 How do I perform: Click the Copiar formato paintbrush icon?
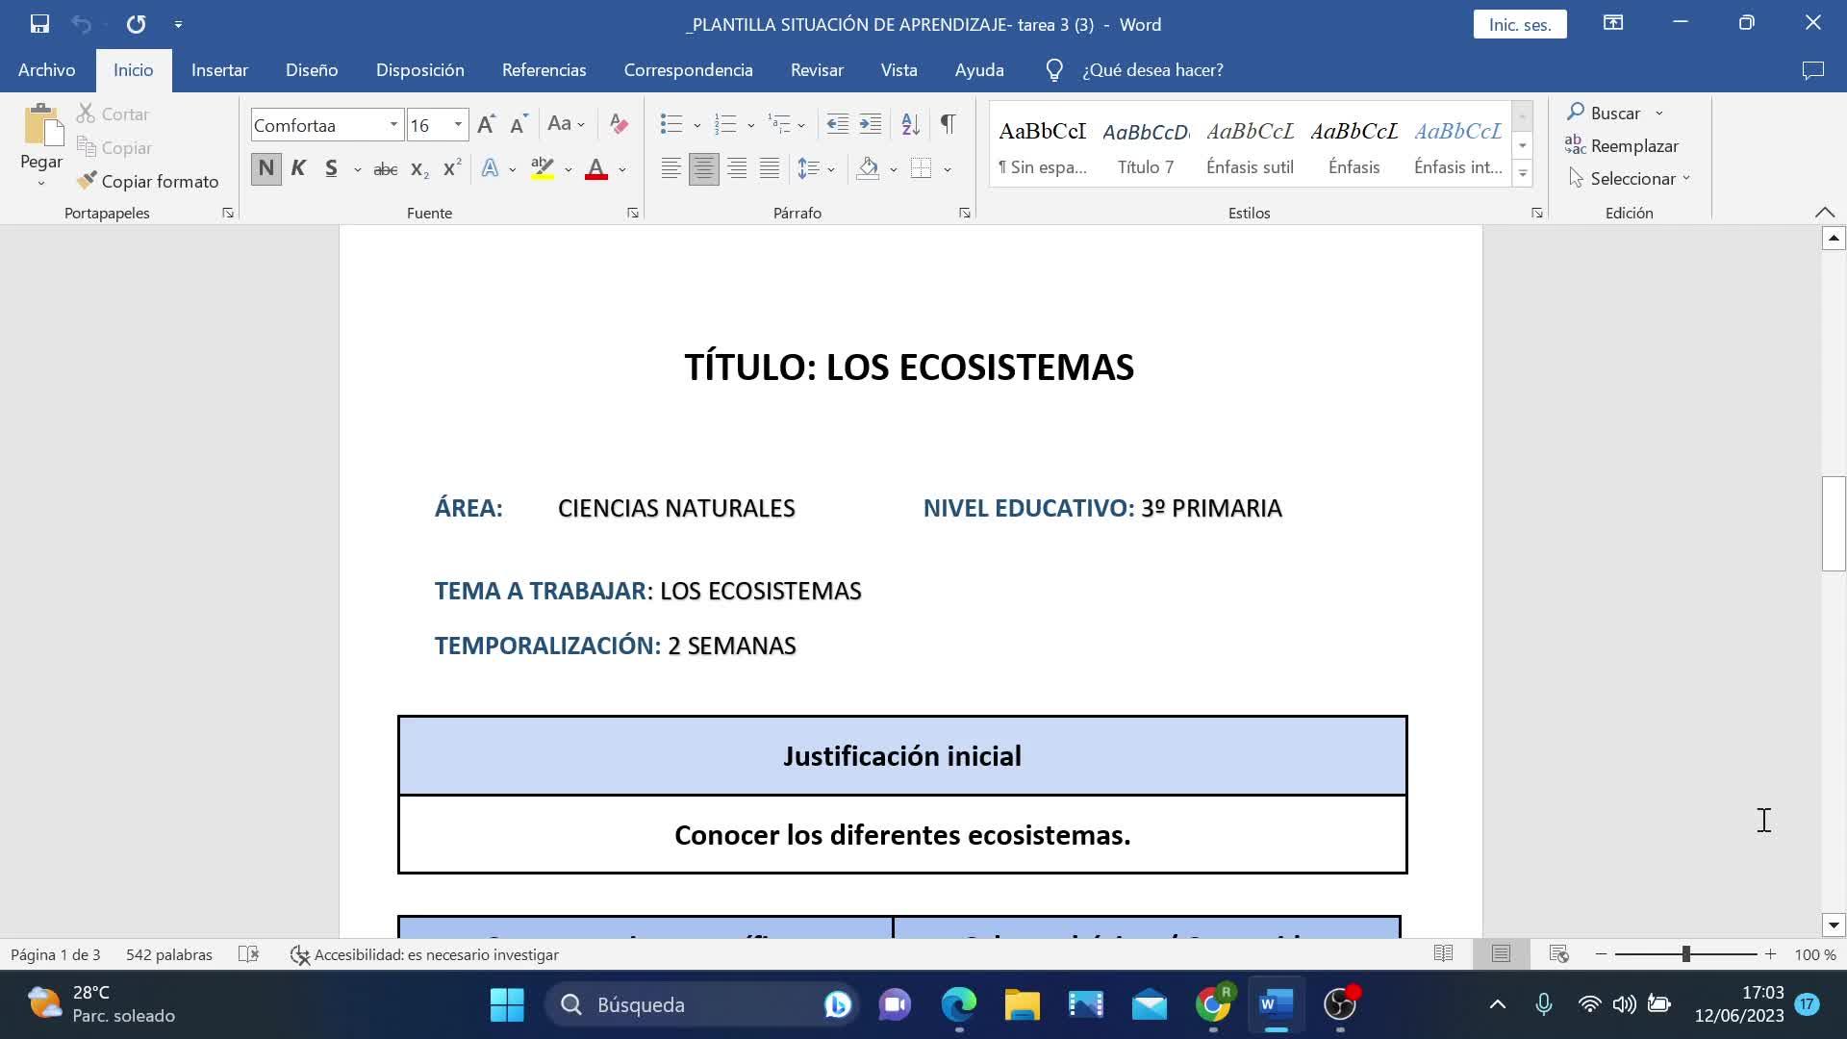(88, 181)
